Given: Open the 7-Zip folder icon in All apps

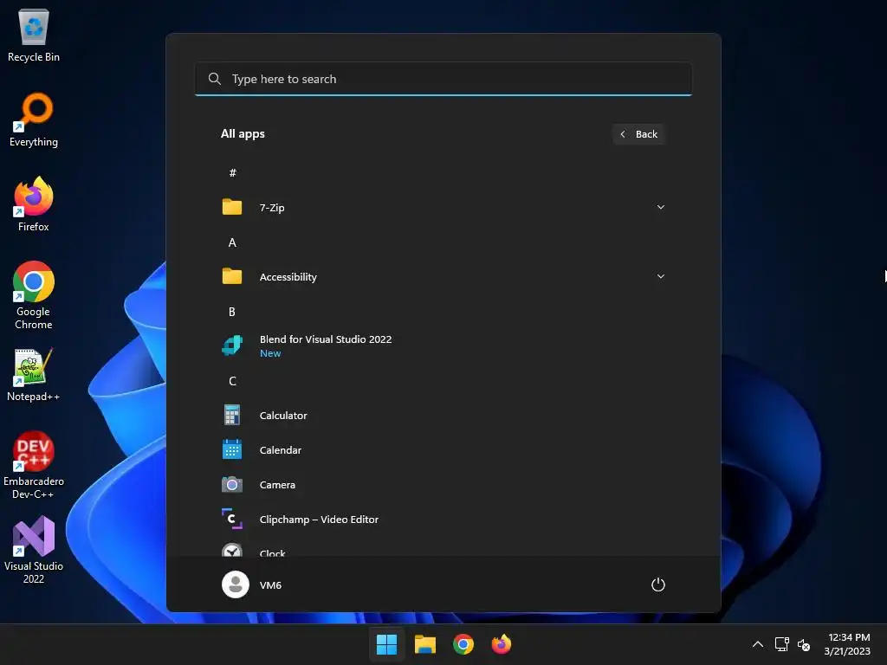Looking at the screenshot, I should pos(232,207).
